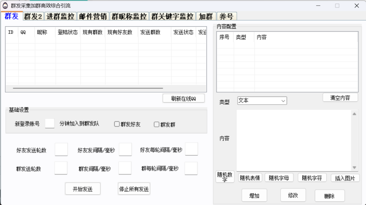366x205 pixels.
Task: Click scroll down arrow in 内容 text area
Action: (354, 167)
